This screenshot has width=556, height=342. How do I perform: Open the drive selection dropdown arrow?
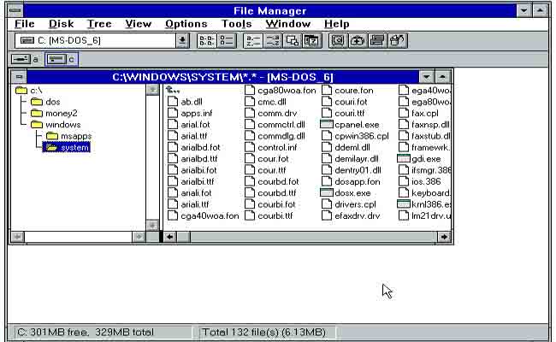182,41
